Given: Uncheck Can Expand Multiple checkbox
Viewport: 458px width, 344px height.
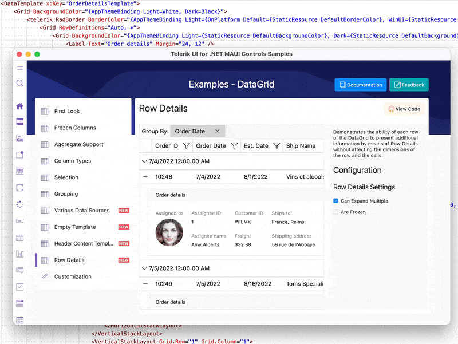Looking at the screenshot, I should coord(335,201).
